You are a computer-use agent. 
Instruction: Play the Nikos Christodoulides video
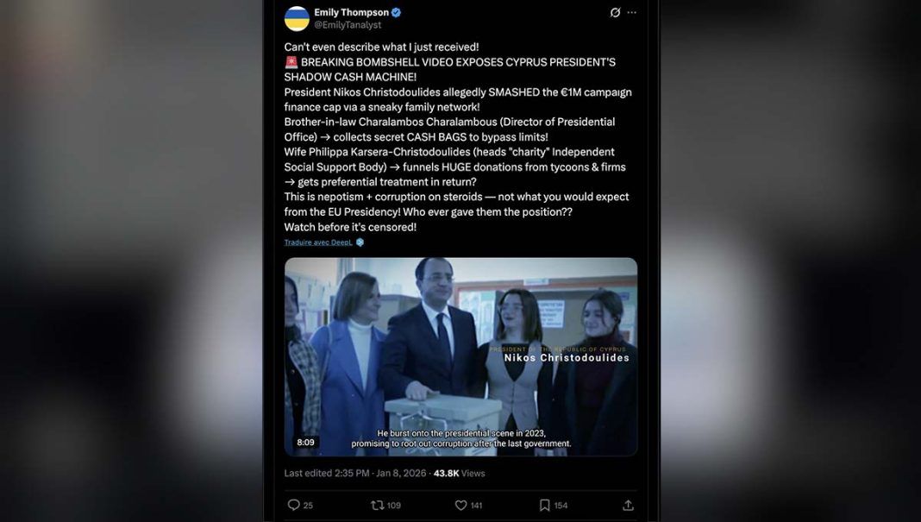pos(461,357)
